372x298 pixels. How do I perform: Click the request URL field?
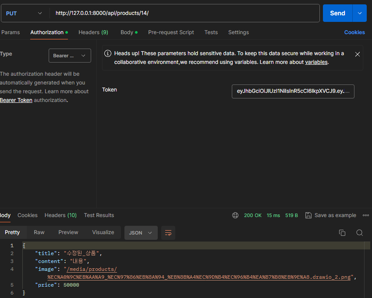(x=185, y=13)
